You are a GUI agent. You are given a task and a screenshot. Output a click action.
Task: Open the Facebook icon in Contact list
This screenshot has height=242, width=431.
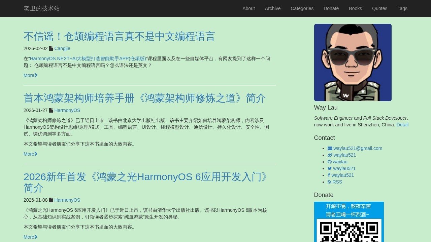[x=329, y=175]
